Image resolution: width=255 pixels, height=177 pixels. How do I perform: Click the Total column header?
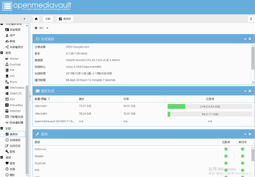point(99,99)
